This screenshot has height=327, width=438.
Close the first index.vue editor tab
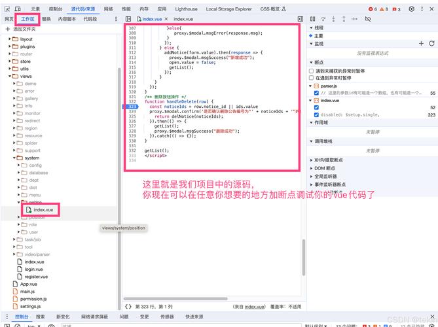[166, 19]
